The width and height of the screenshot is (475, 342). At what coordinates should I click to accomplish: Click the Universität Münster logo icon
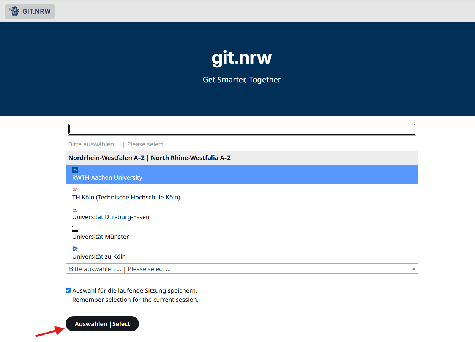click(75, 229)
